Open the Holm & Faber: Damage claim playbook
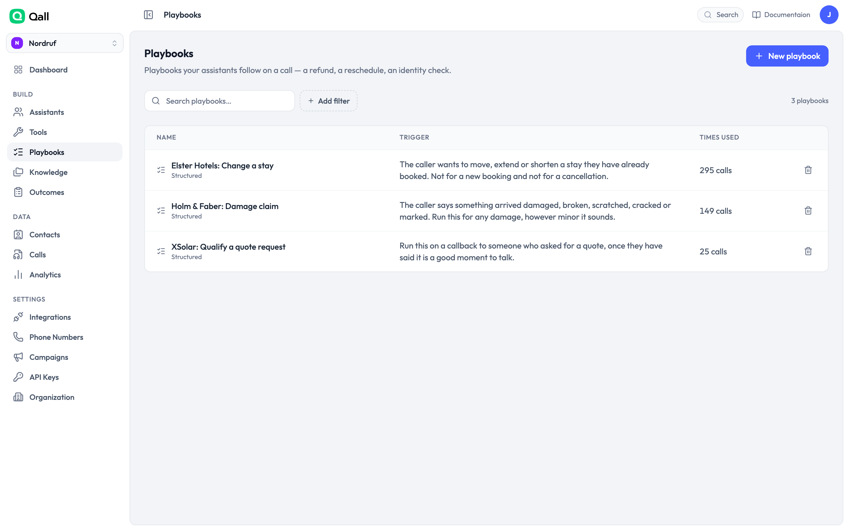This screenshot has height=530, width=848. point(225,206)
